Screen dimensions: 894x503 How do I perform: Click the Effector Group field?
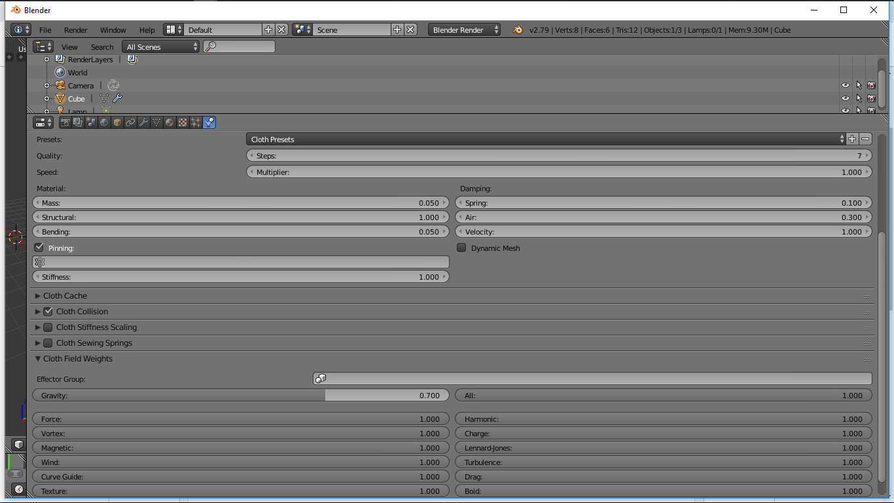(x=592, y=379)
